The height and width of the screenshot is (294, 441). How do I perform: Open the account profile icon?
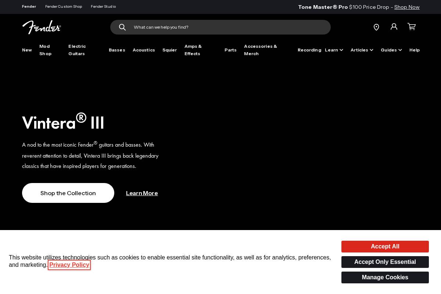point(394,26)
